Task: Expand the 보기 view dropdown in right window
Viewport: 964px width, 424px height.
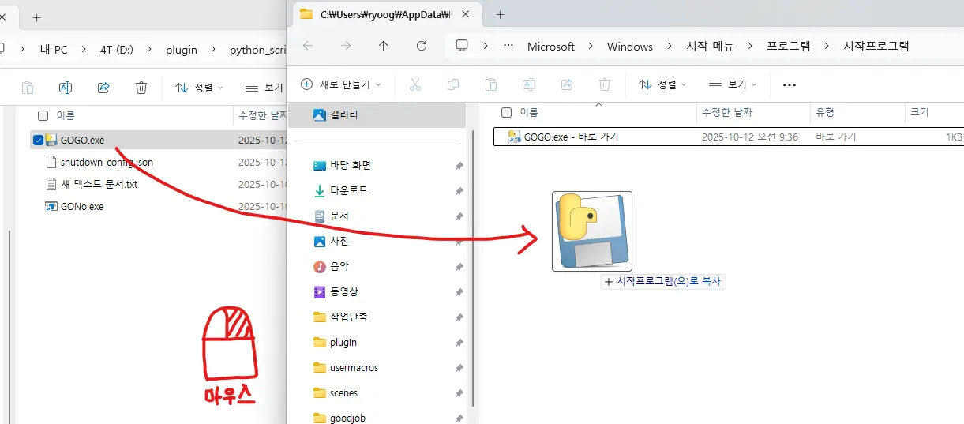Action: point(733,84)
